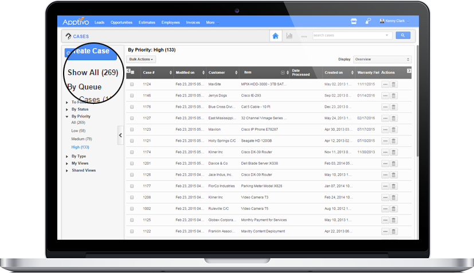Viewport: 474px width, 273px height.
Task: Open the More menu in navbar
Action: tap(211, 22)
